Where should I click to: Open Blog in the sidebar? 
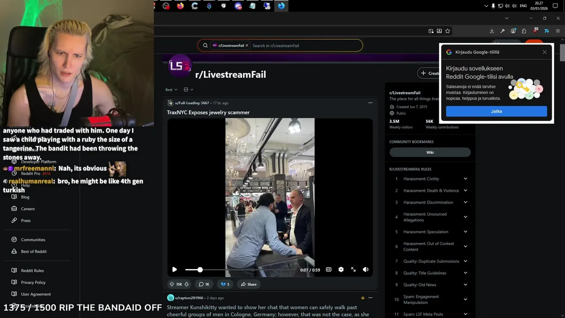pos(25,197)
